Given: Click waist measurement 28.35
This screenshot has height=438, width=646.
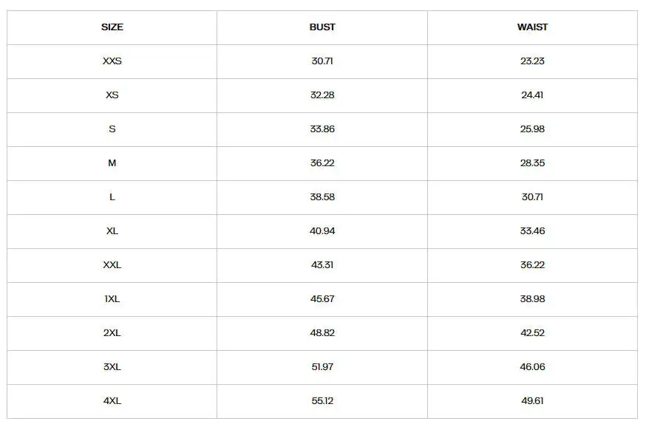Looking at the screenshot, I should 532,163.
